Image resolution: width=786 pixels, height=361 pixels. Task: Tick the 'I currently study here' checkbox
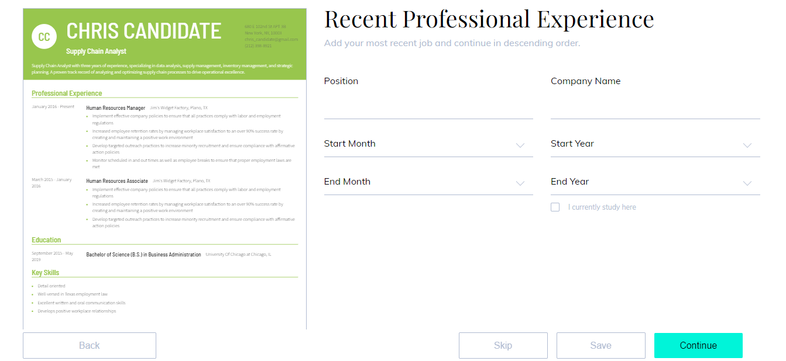(x=555, y=207)
